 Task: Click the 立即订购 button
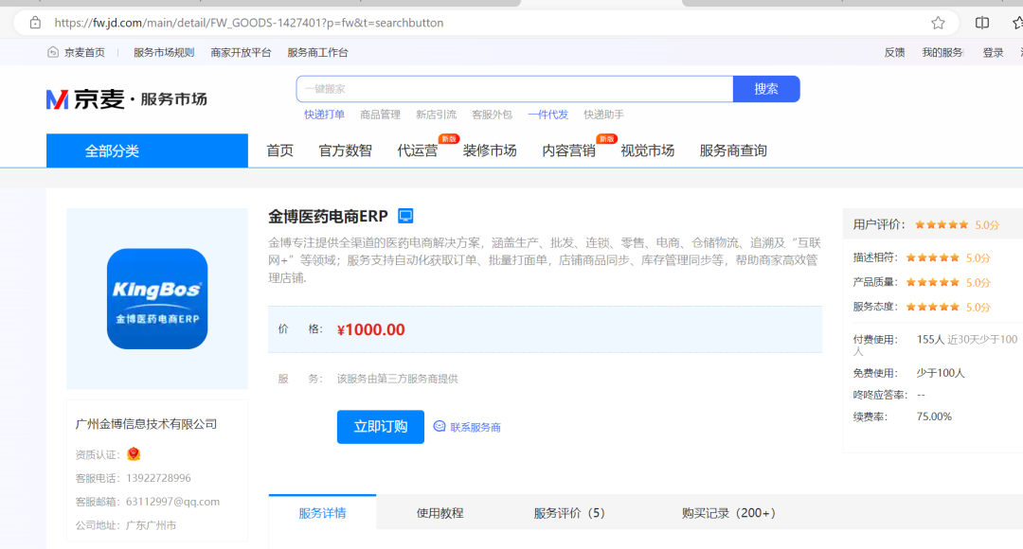(x=381, y=426)
